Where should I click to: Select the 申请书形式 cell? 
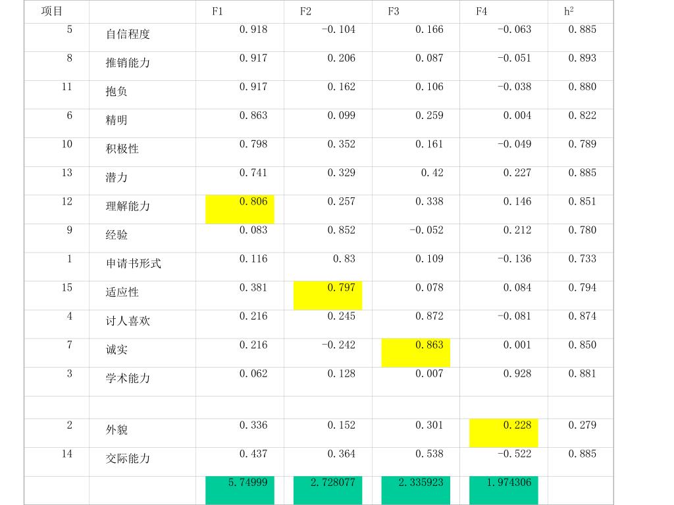click(142, 267)
